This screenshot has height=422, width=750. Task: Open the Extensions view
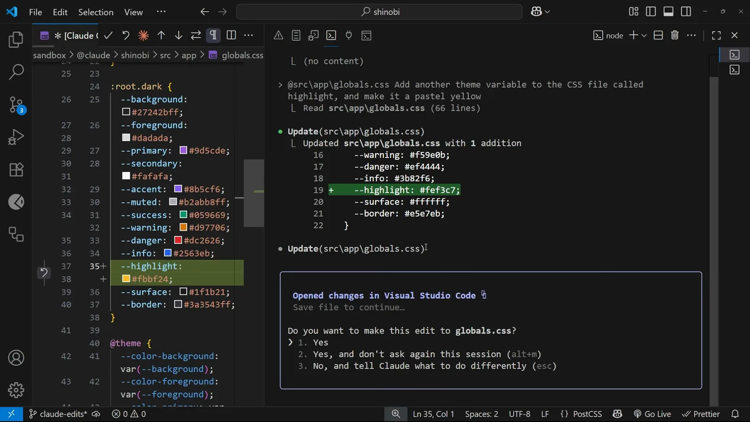(x=16, y=169)
